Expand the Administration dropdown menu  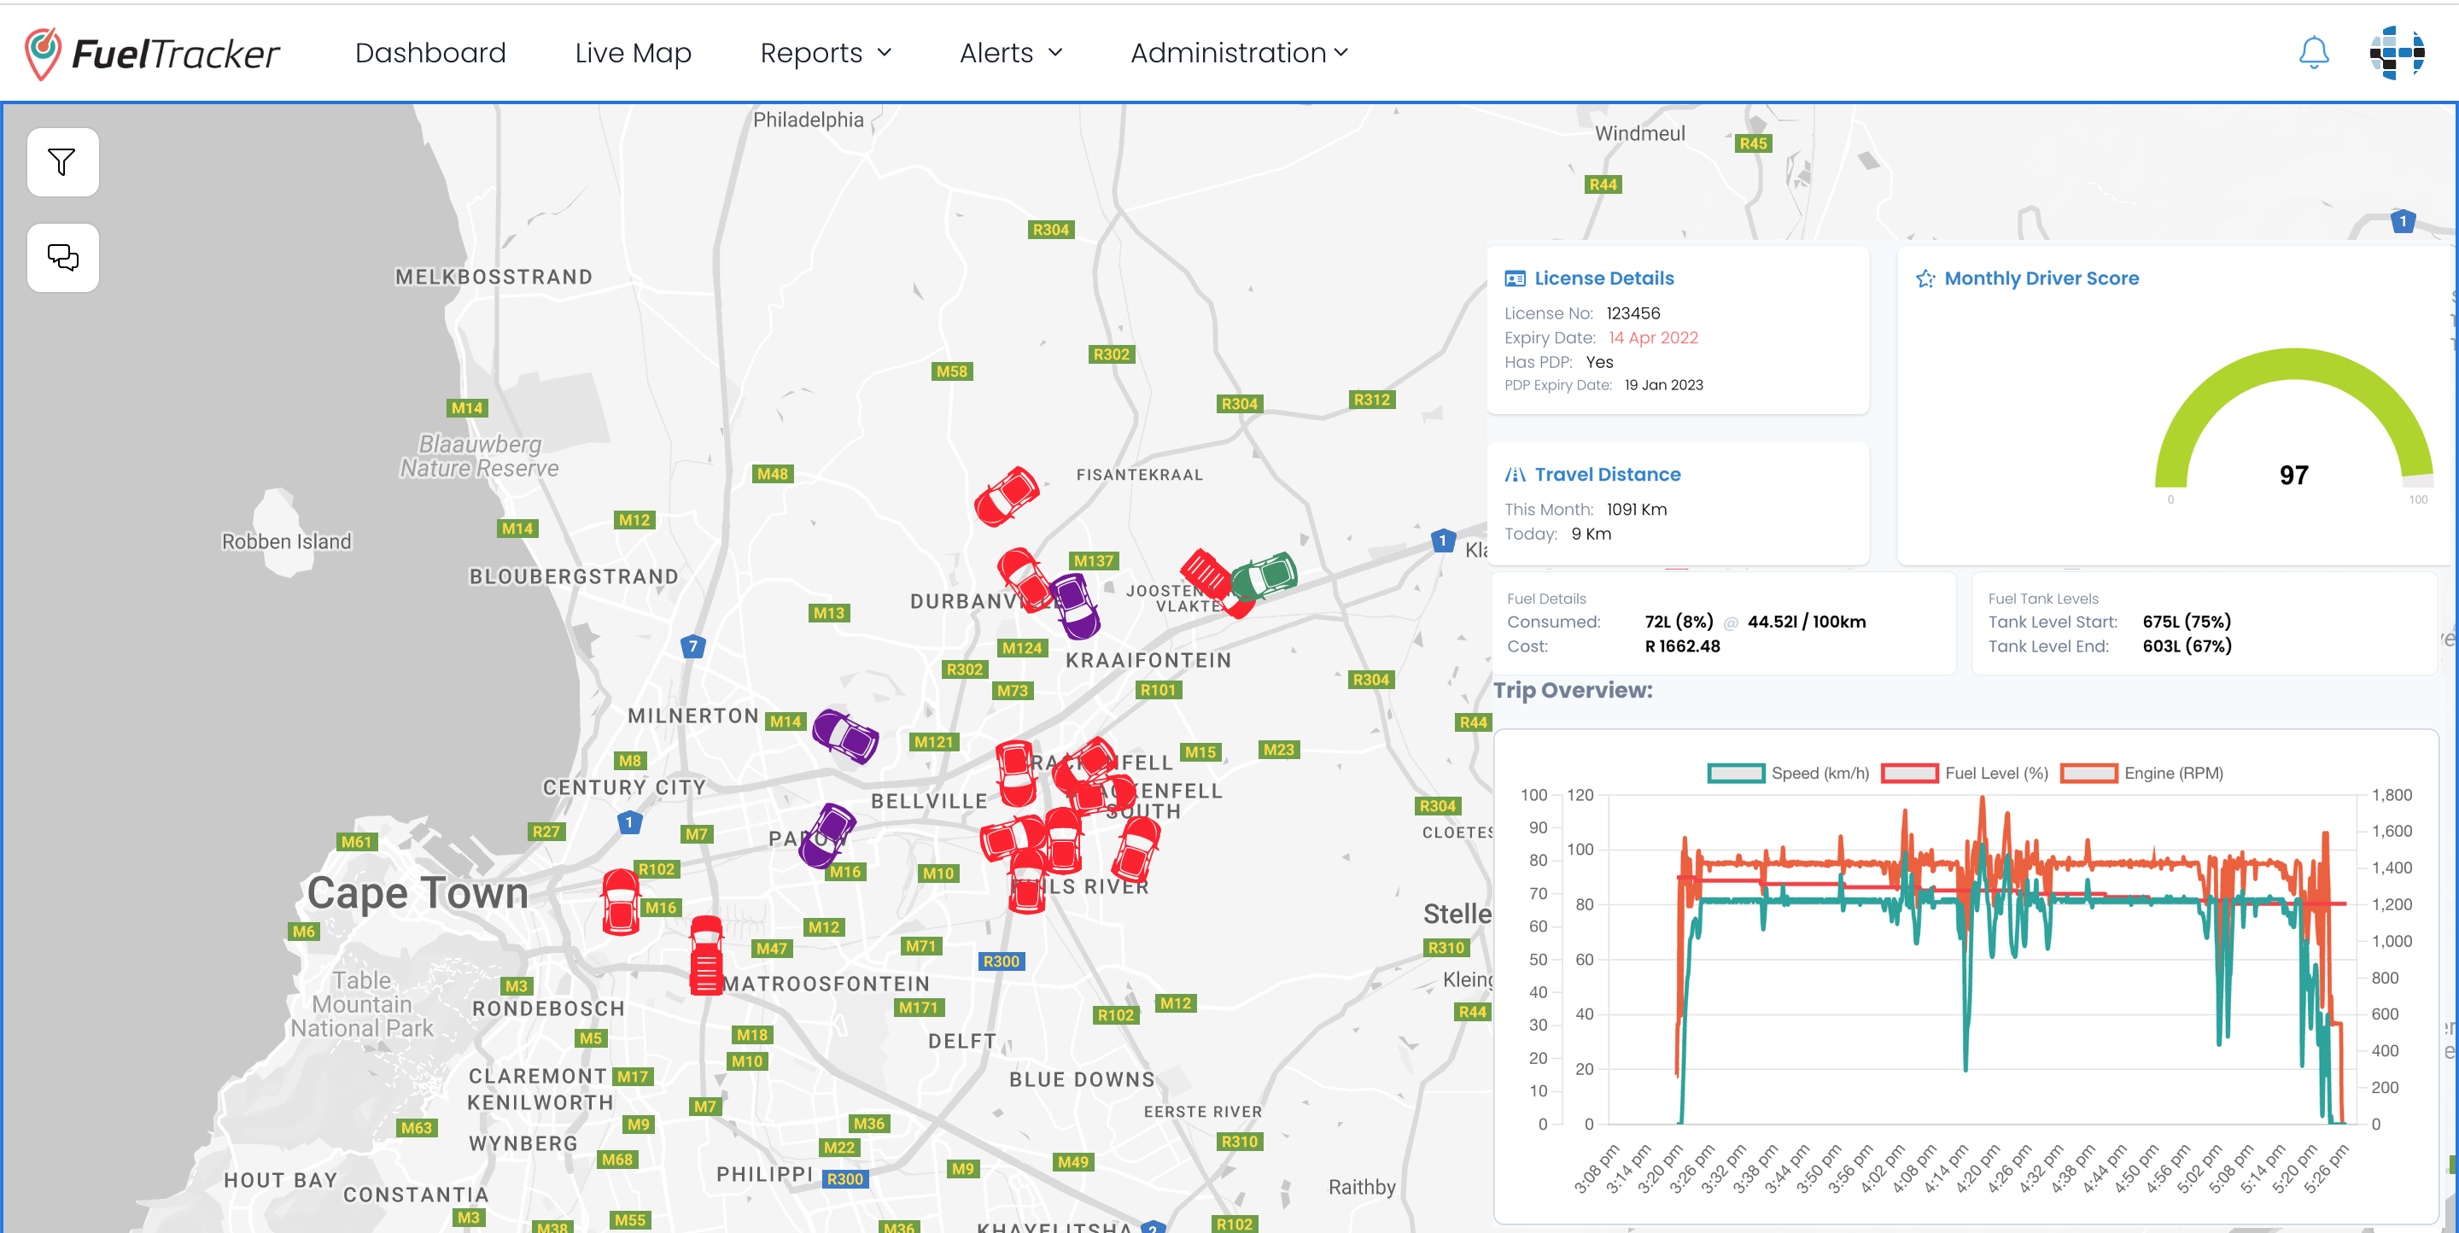(x=1239, y=52)
